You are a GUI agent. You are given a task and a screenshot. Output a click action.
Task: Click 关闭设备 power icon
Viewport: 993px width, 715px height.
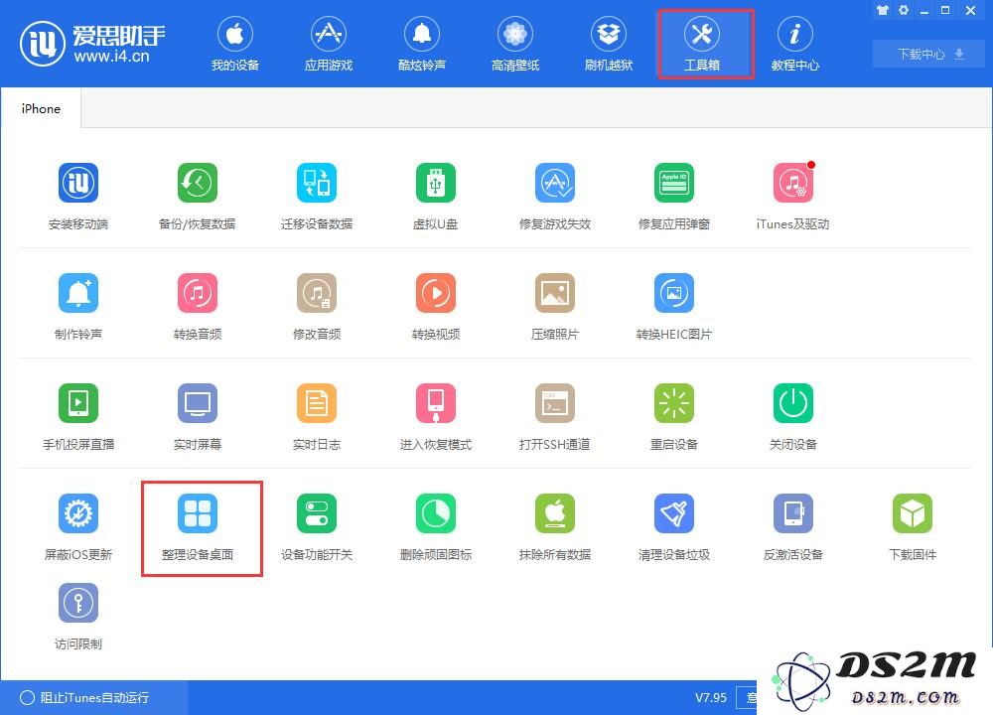tap(792, 403)
